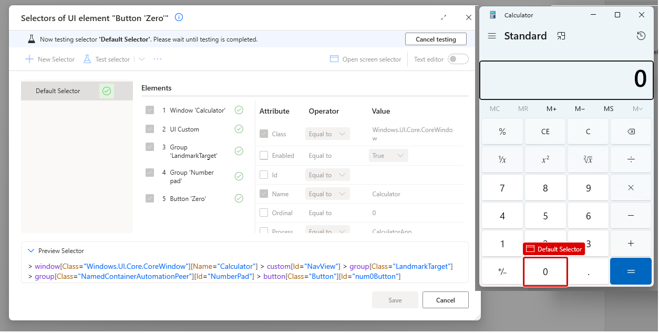Click the 5 key in Calculator
The image size is (659, 333).
(545, 216)
